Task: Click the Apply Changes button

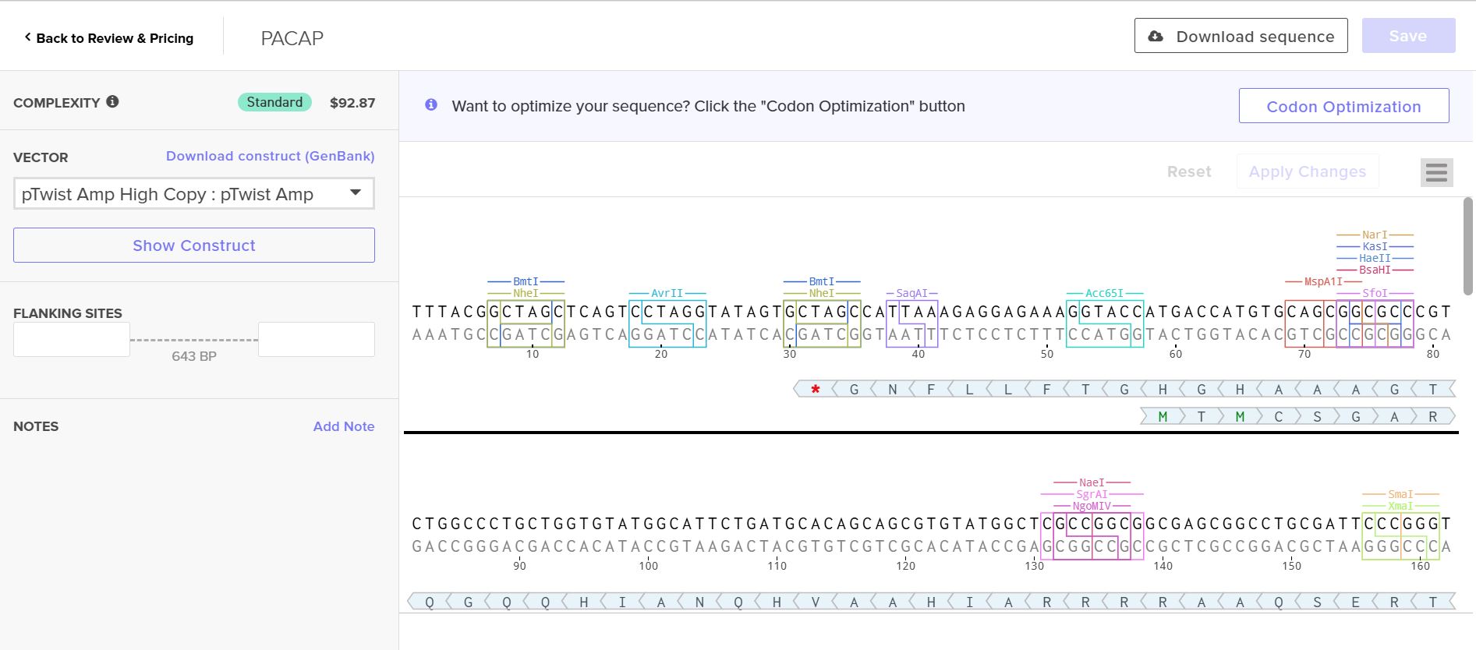Action: [1307, 171]
